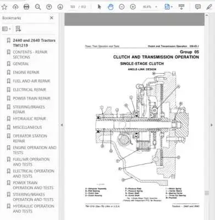Image resolution: width=215 pixels, height=220 pixels.
Task: Click the scrolling mode toolbar icon
Action: coord(181,7)
